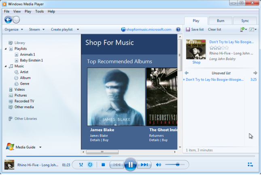Open the Organize dropdown

pyautogui.click(x=14, y=30)
